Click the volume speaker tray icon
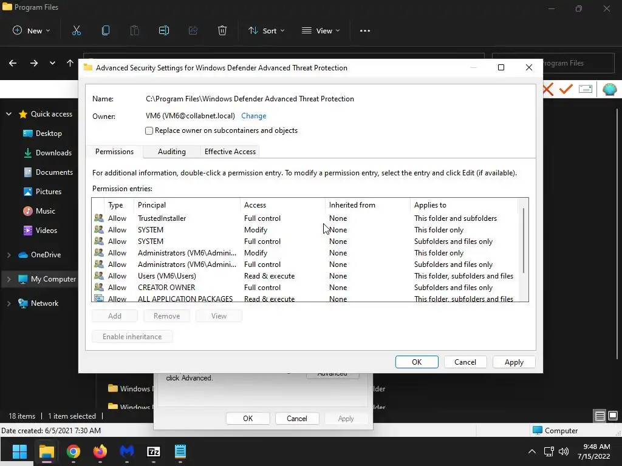622x466 pixels. (x=563, y=451)
